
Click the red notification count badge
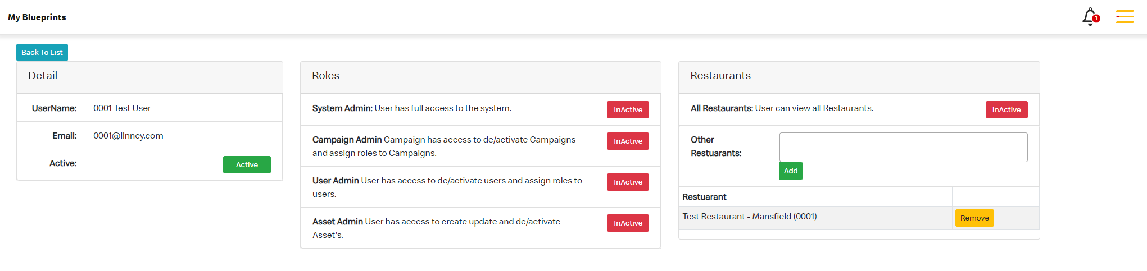click(x=1096, y=19)
